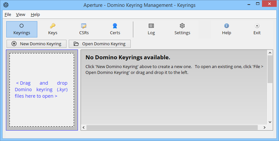Viewport: 279px width, 141px height.
Task: Close the Aperture window
Action: 270,4
